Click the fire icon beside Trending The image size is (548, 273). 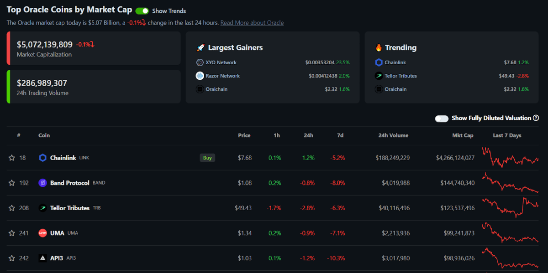(x=379, y=47)
